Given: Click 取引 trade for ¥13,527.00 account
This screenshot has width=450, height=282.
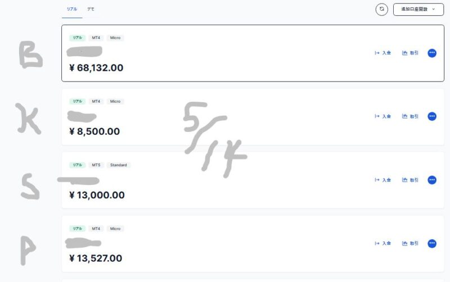Looking at the screenshot, I should [410, 243].
